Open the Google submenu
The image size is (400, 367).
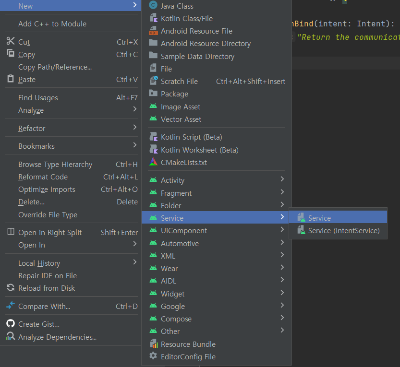pos(216,306)
